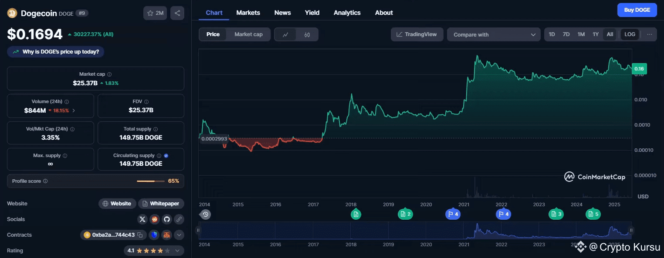Image resolution: width=664 pixels, height=258 pixels.
Task: Open the GitHub social icon
Action: click(167, 219)
